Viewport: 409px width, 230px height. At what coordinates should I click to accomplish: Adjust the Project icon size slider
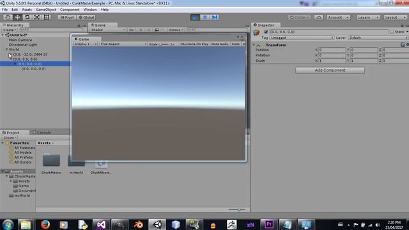[237, 209]
